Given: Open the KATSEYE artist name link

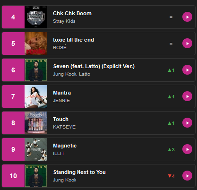Looking at the screenshot, I should click(x=64, y=127).
